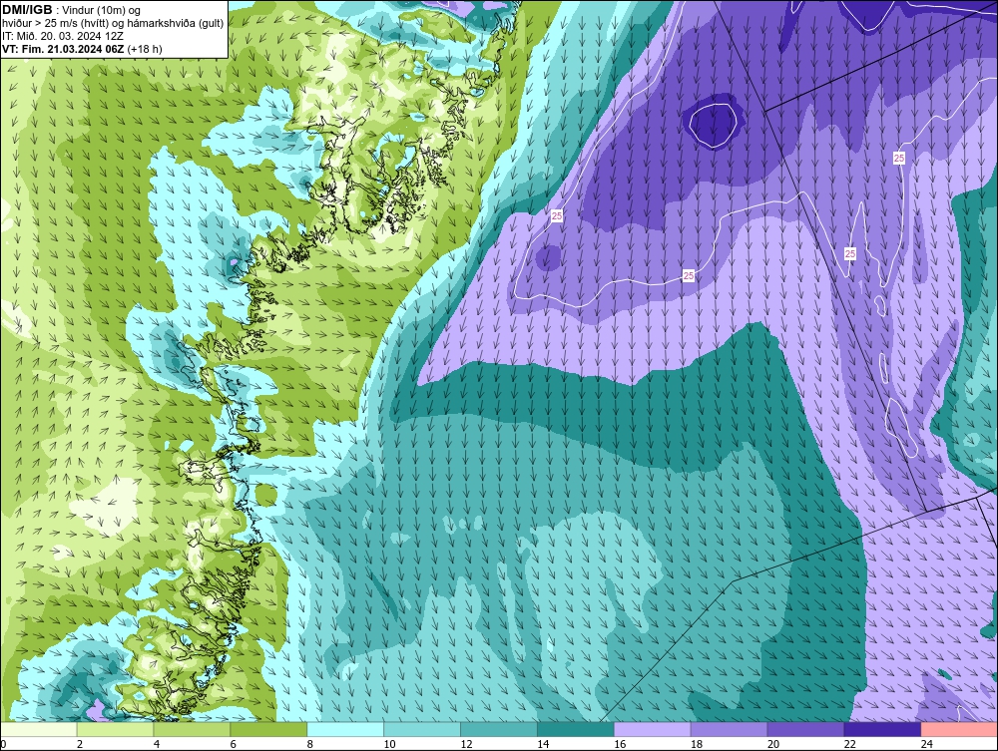Viewport: 998px width, 751px height.
Task: Select the dark teal swatch between 14 and 16
Action: pyautogui.click(x=576, y=729)
